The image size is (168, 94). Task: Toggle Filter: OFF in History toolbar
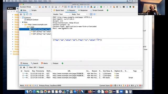33,67
